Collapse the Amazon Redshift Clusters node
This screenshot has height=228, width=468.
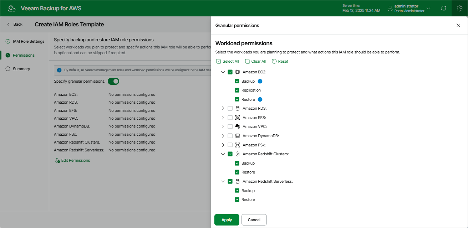(223, 154)
